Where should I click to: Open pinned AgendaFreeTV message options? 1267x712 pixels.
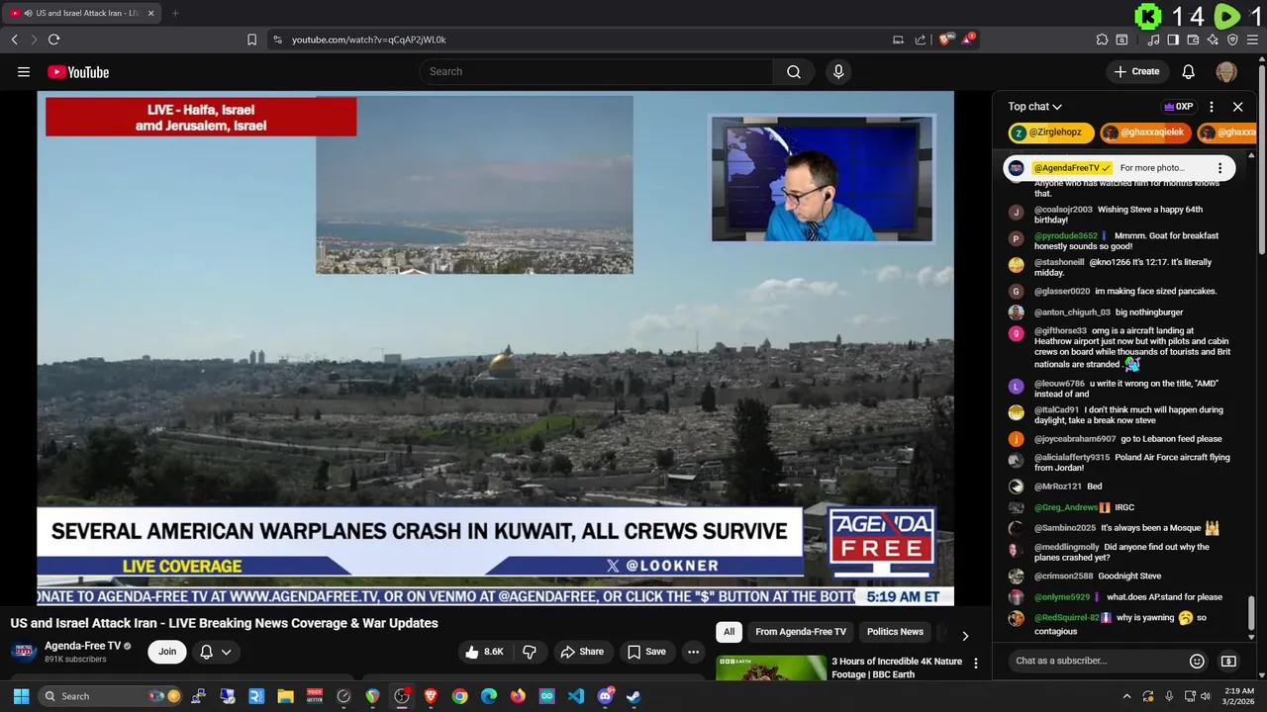coord(1219,168)
